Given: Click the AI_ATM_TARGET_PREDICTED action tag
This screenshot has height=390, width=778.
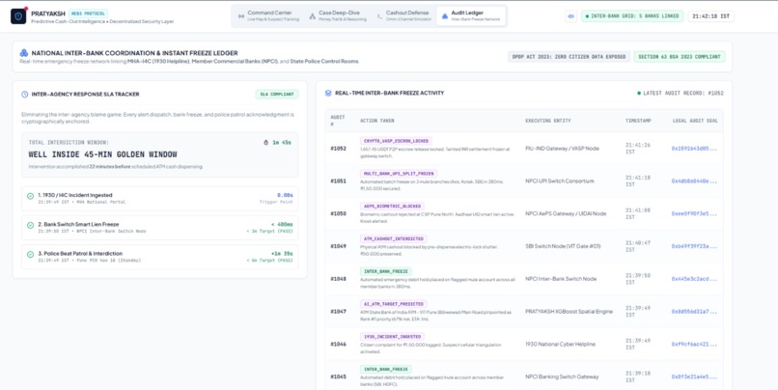Looking at the screenshot, I should 394,304.
